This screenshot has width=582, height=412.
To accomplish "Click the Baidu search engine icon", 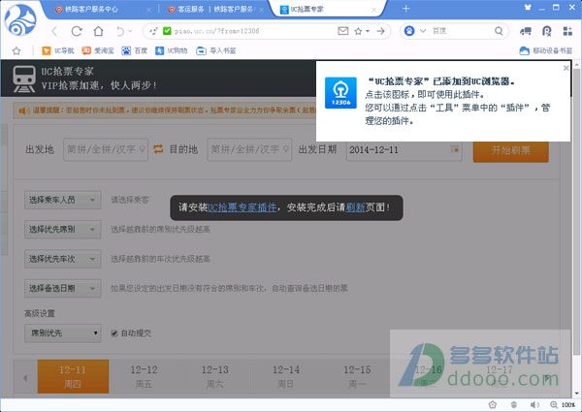I will click(409, 31).
